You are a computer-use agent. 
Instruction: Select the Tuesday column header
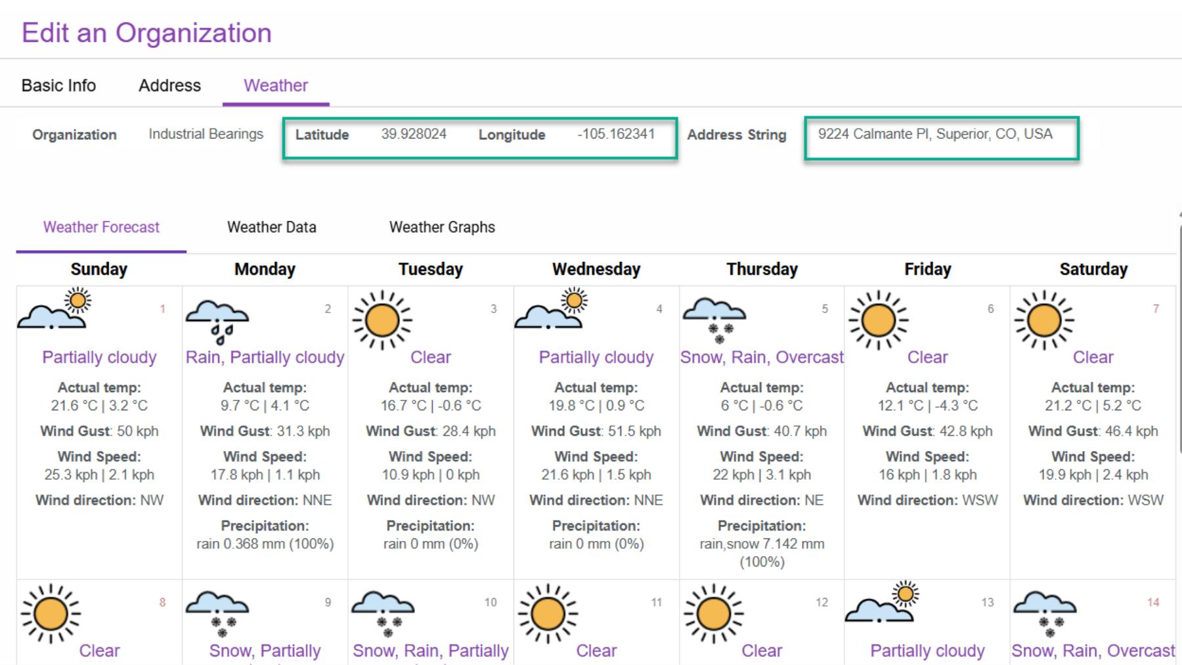[x=431, y=269]
